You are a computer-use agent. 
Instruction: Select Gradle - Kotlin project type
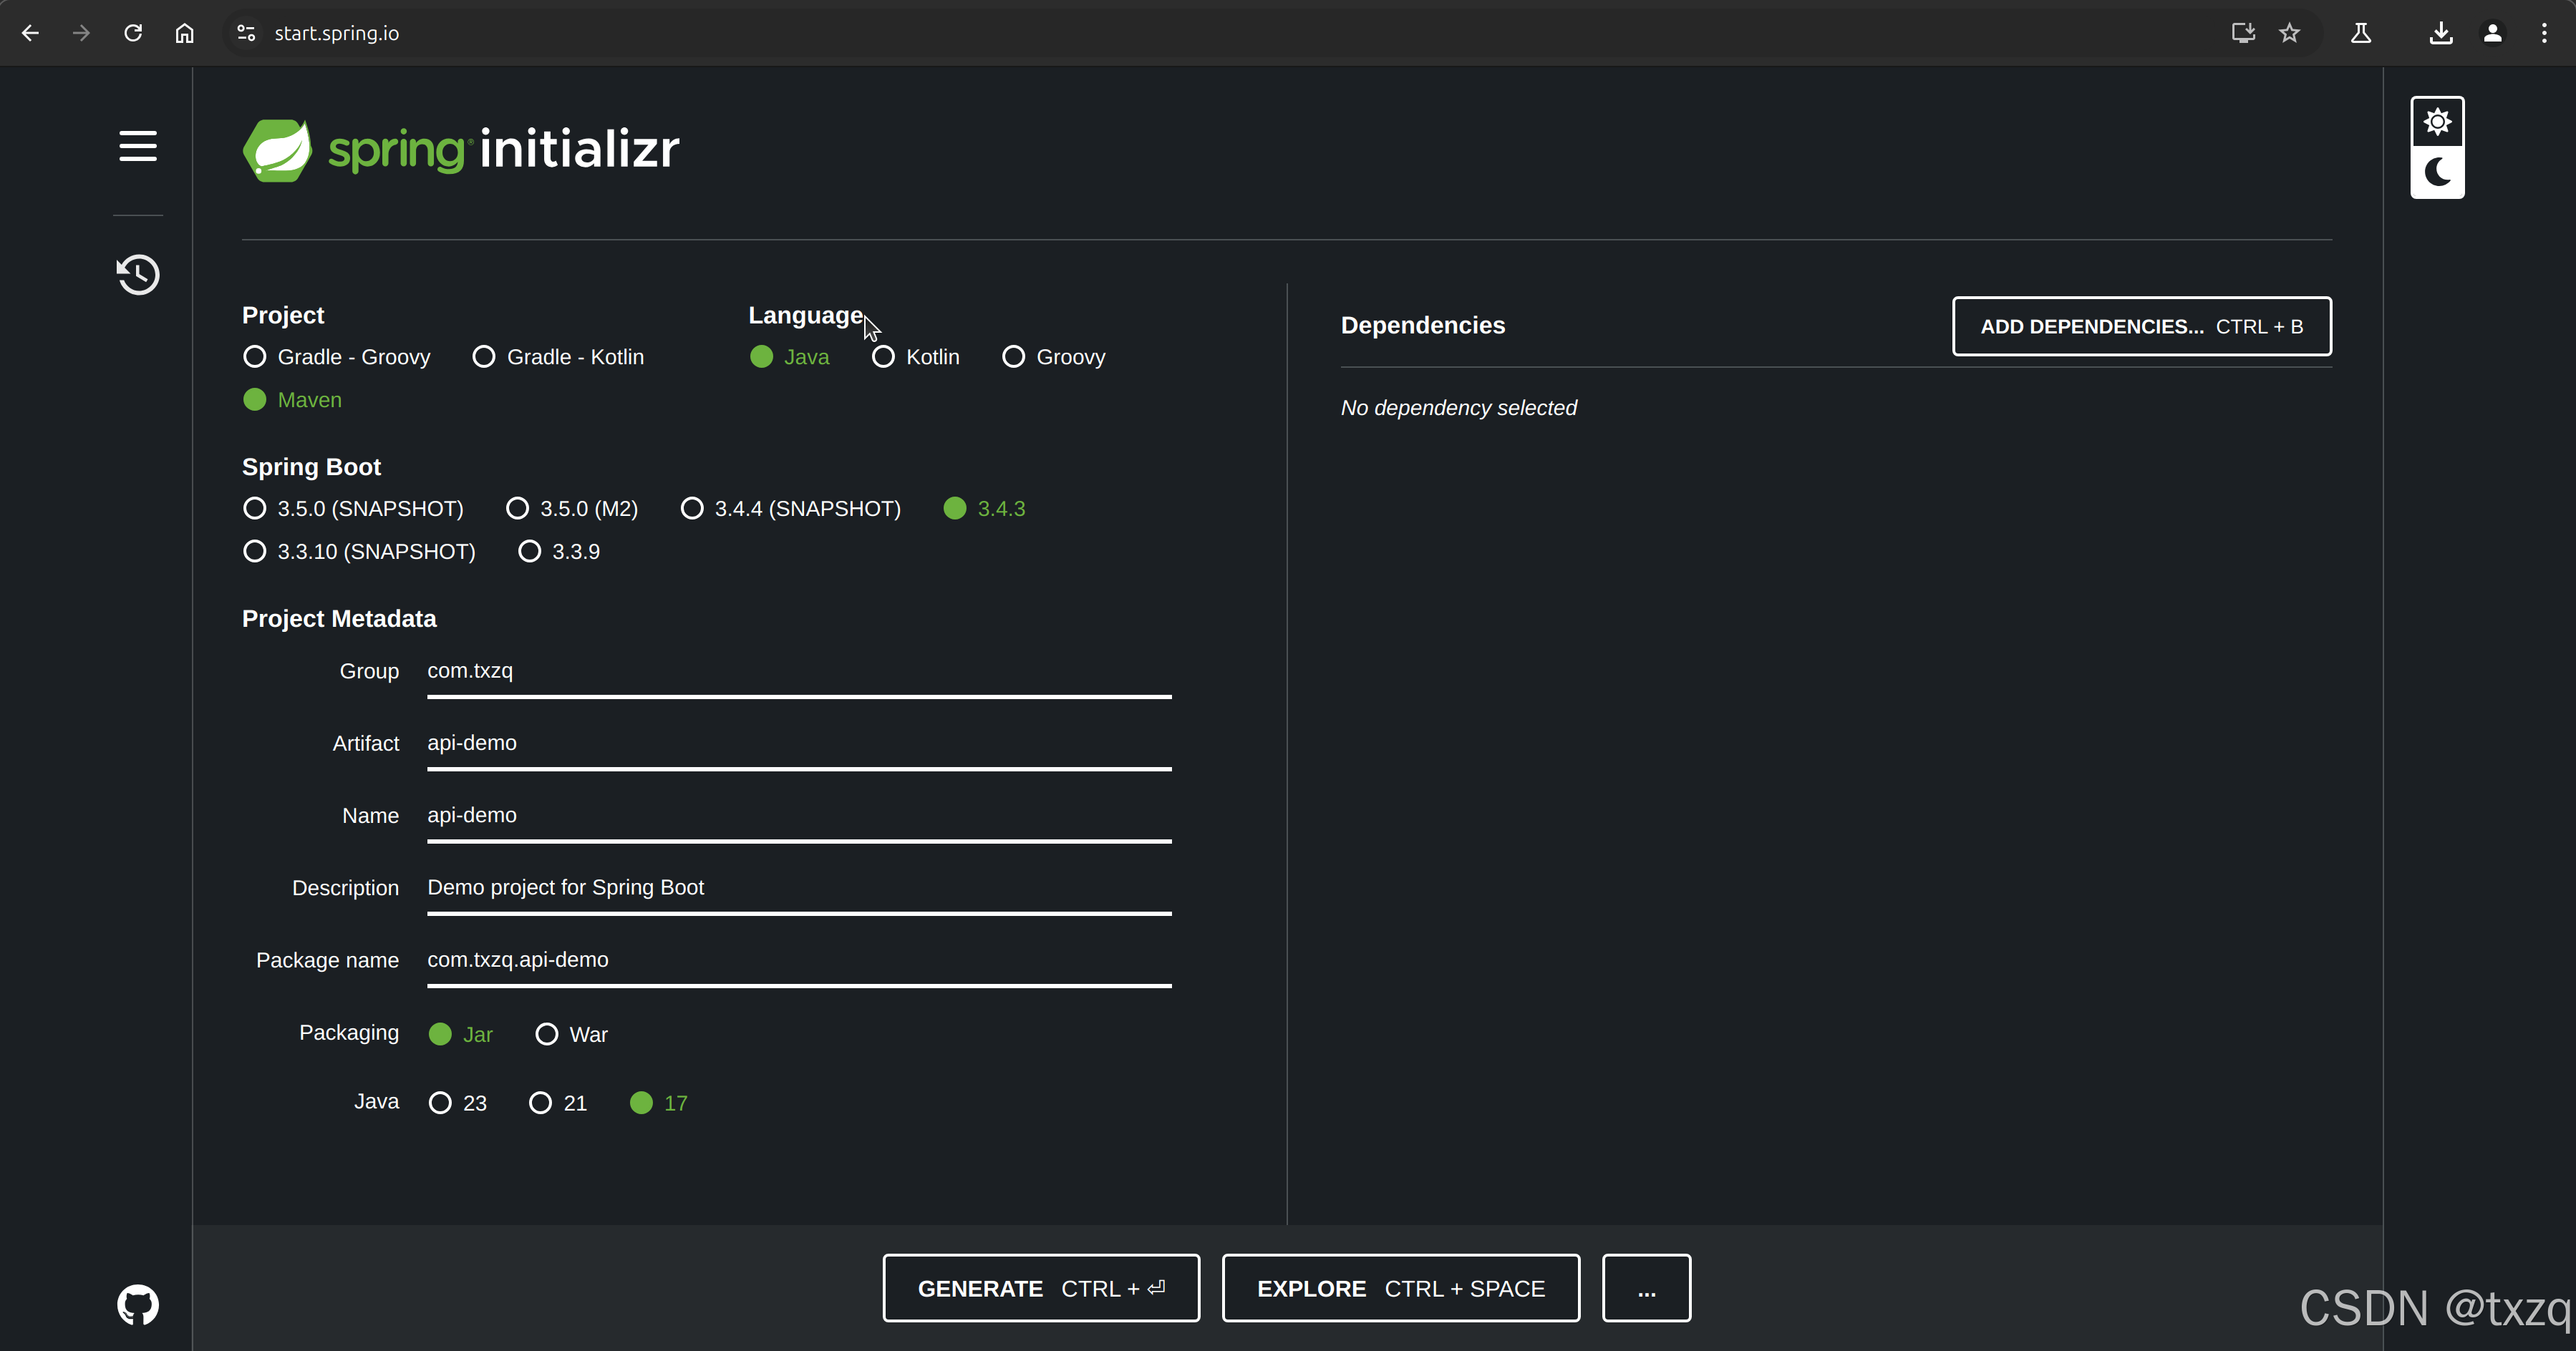point(484,357)
